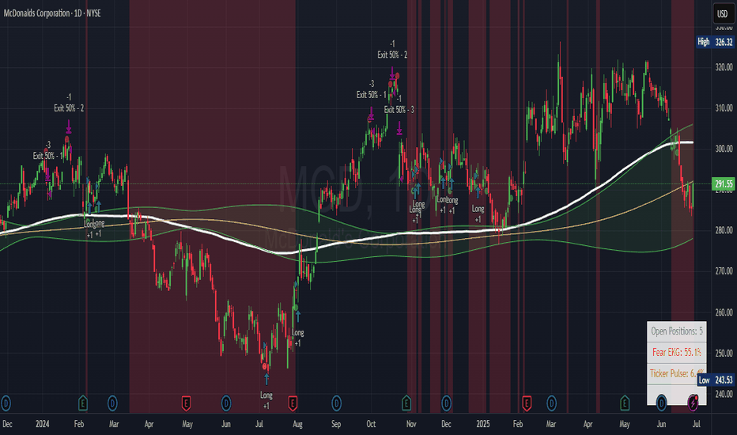Click the blue Long arrow at July 2024 low
Image resolution: width=737 pixels, height=435 pixels.
(x=266, y=379)
